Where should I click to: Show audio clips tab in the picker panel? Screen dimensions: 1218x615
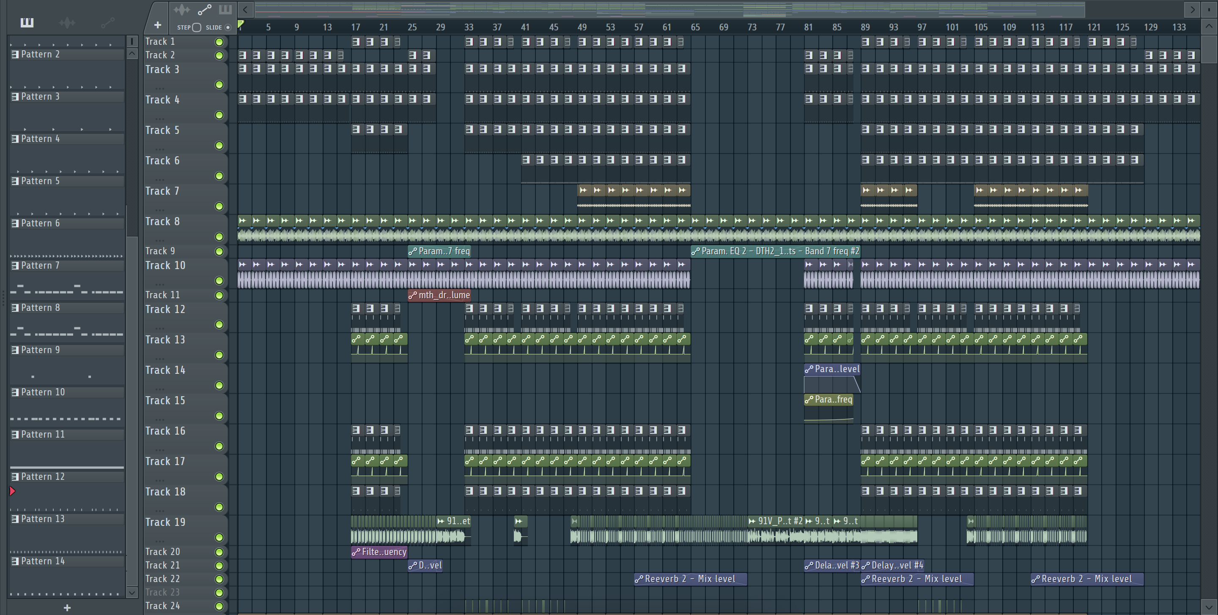[x=67, y=22]
